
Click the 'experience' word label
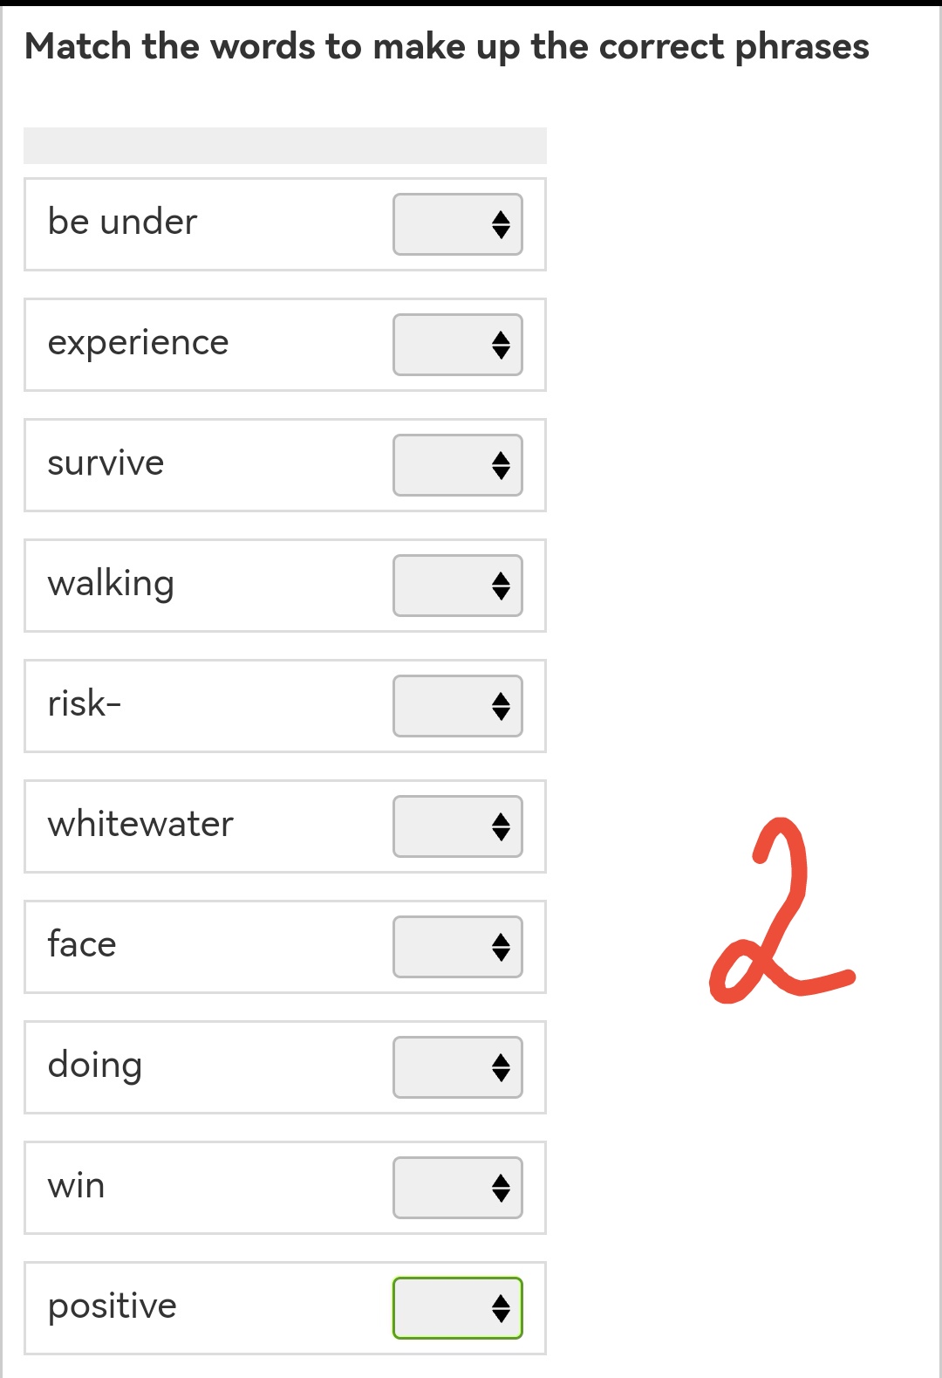pos(138,344)
